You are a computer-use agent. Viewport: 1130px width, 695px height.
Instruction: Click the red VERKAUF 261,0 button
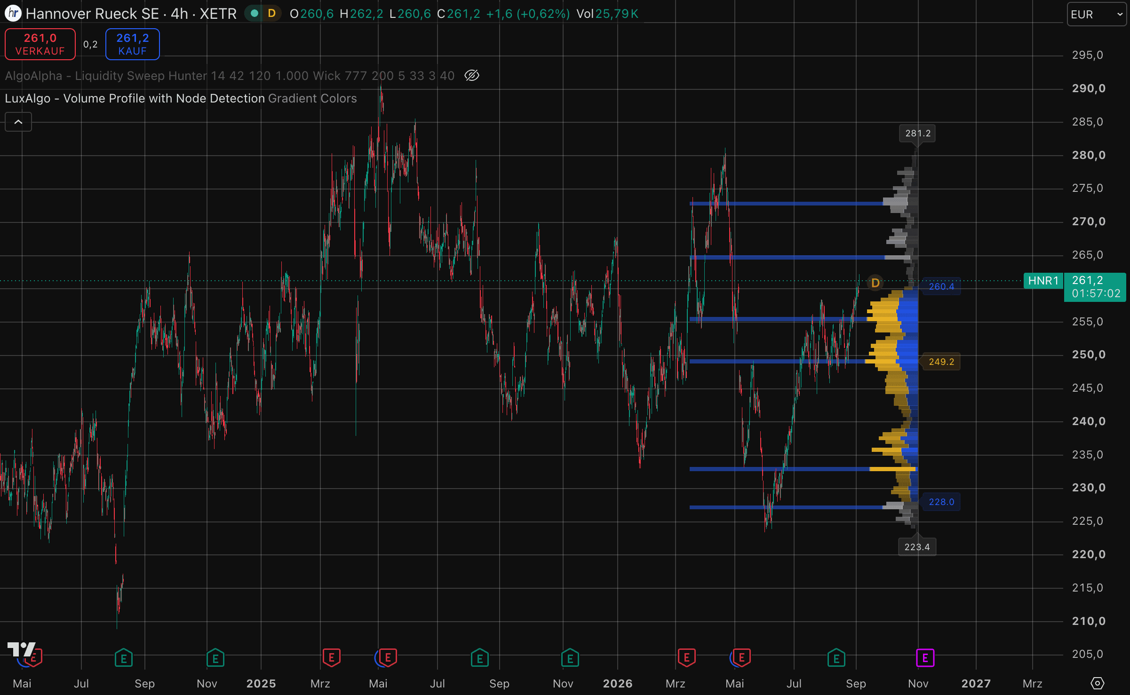[40, 44]
